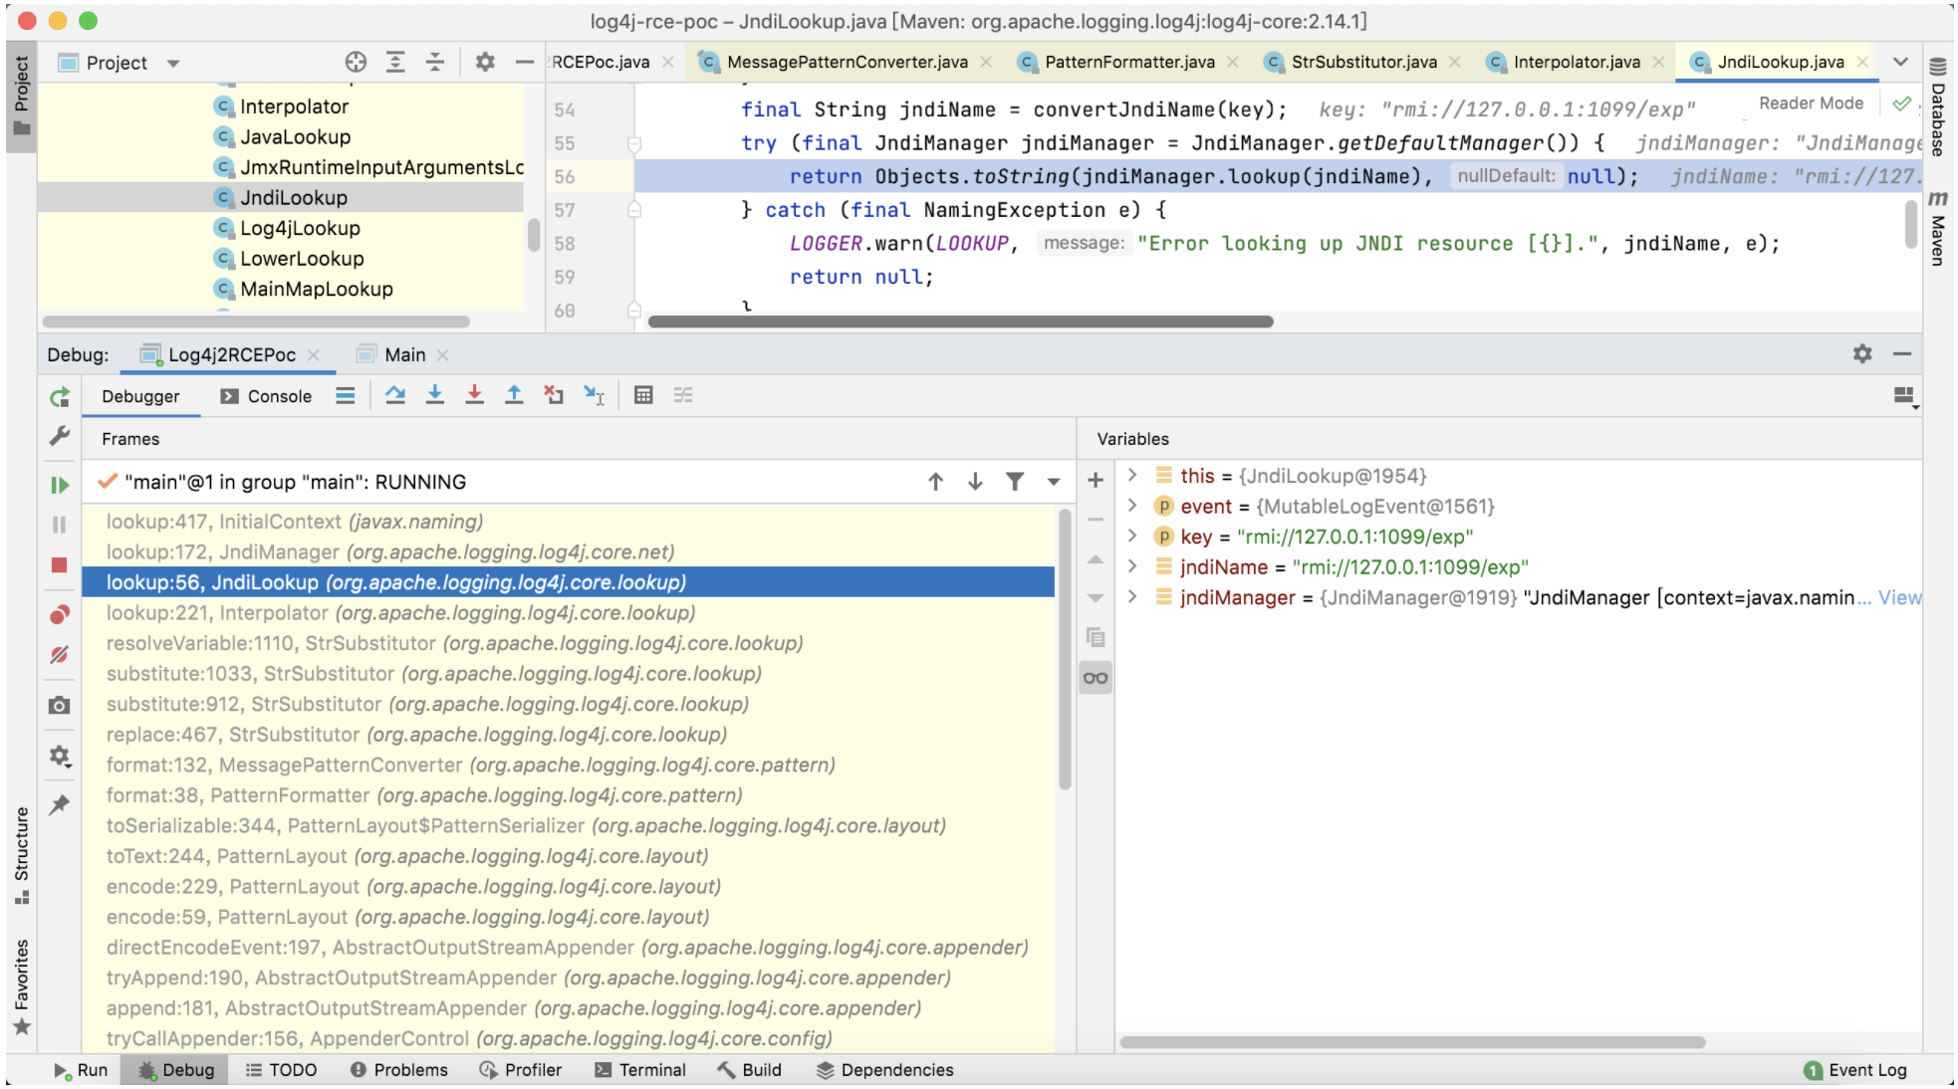The width and height of the screenshot is (1958, 1089).
Task: Click Restore Layout icon at debug right
Action: tap(1904, 396)
